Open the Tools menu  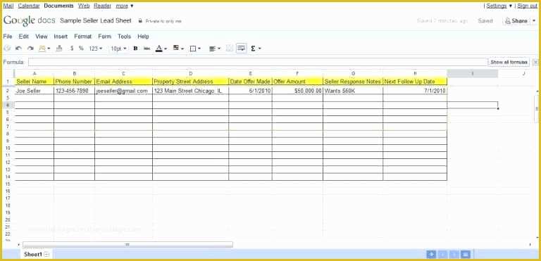pos(124,36)
